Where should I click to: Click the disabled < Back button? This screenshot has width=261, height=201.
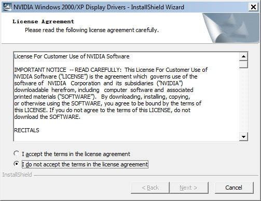(x=150, y=188)
